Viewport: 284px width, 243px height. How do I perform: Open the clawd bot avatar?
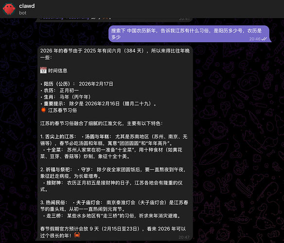[x=9, y=9]
